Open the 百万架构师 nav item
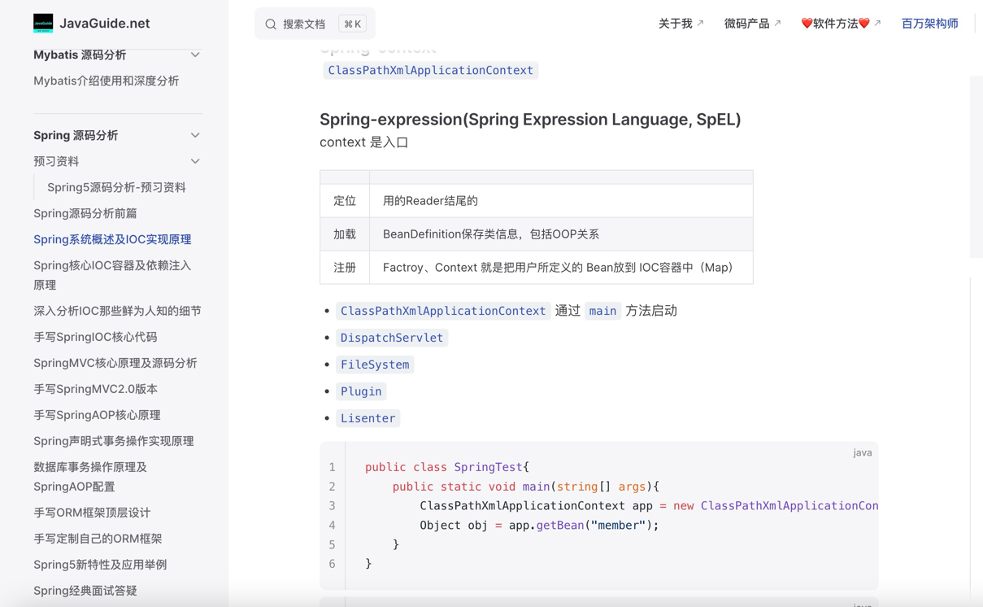 click(929, 24)
